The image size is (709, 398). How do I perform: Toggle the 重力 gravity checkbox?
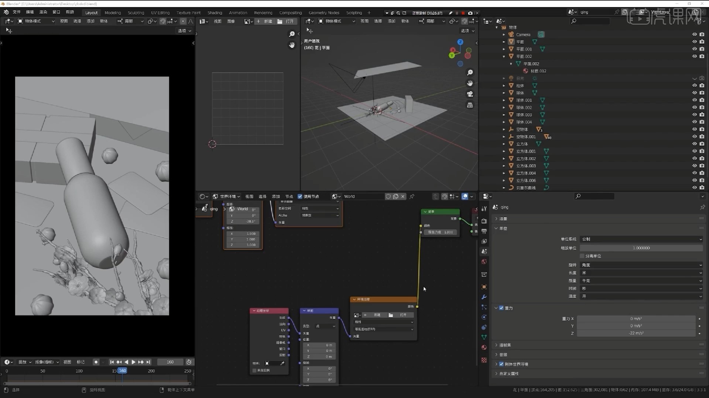[x=501, y=308]
